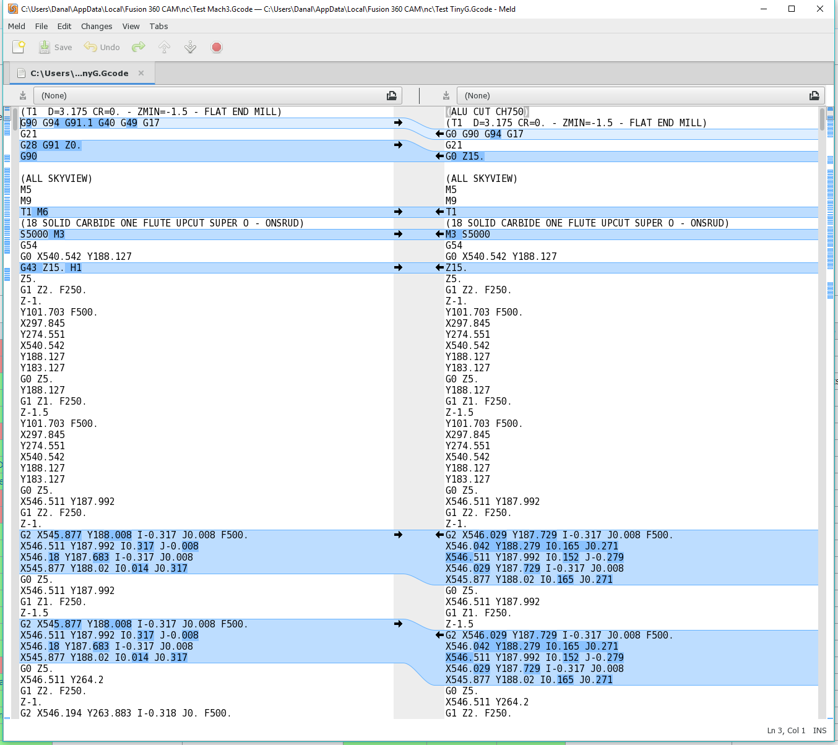This screenshot has height=745, width=838.
Task: Click the right pane save-file icon
Action: [x=446, y=95]
